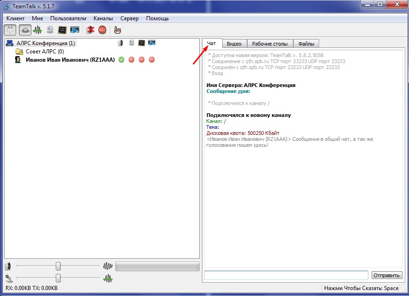Click the green checkmark beside Иванов Иван Иванович

pos(121,60)
